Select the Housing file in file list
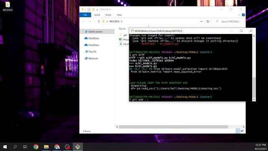The height and width of the screenshot is (151, 268). pos(124,39)
